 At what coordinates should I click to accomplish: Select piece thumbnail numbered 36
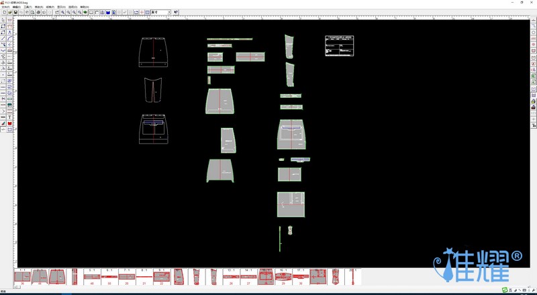tap(22, 276)
